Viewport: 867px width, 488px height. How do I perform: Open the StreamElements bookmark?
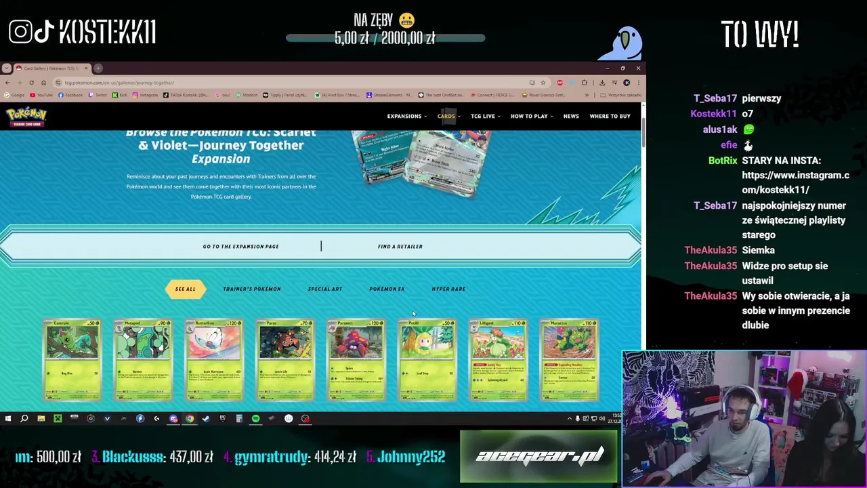[x=389, y=95]
